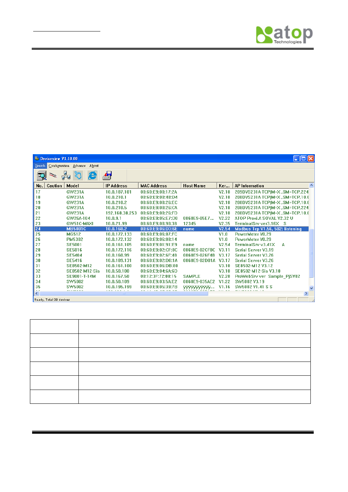Select the GW26A-104 device row
Image resolution: width=348 pixels, height=492 pixels.
point(171,218)
